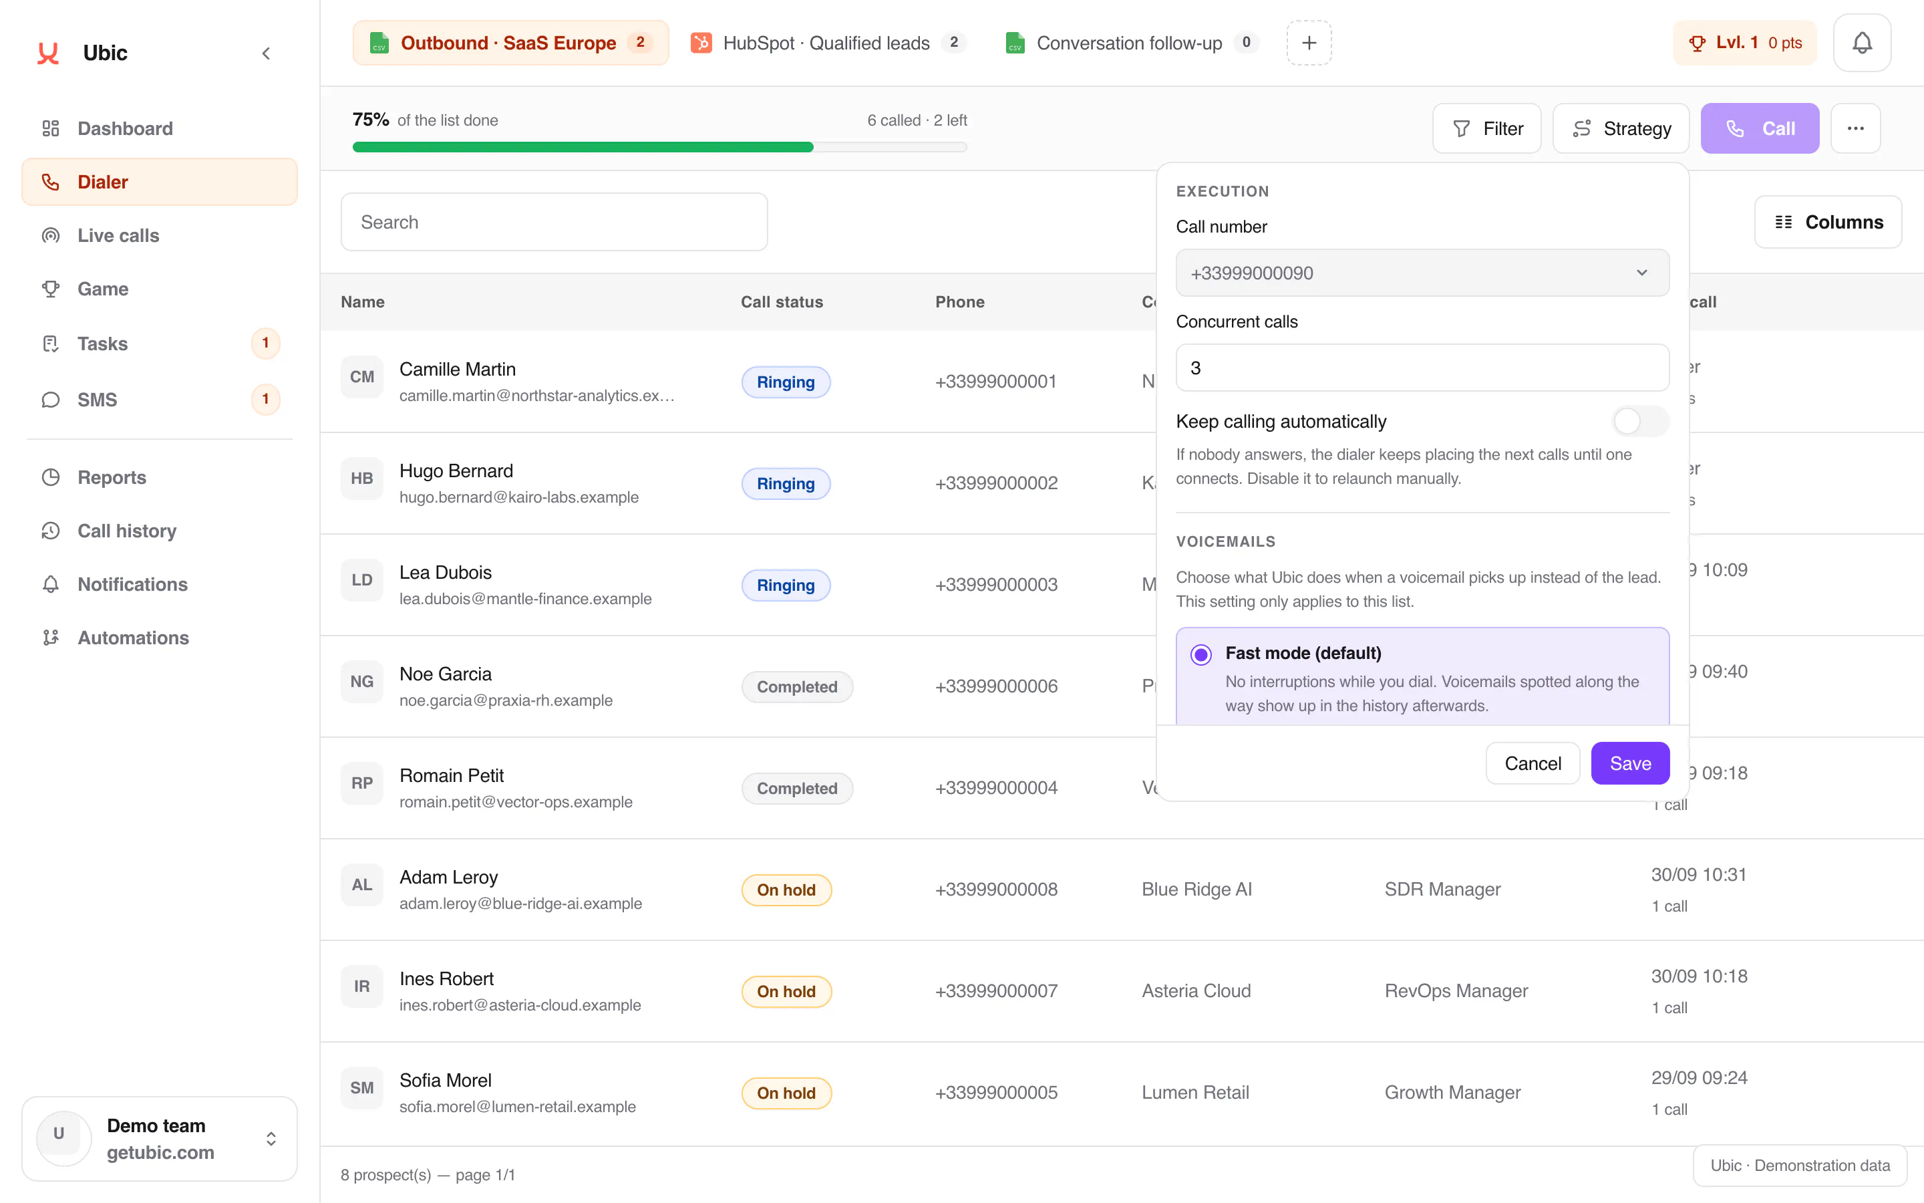The image size is (1924, 1203).
Task: View Reports
Action: [x=159, y=477]
